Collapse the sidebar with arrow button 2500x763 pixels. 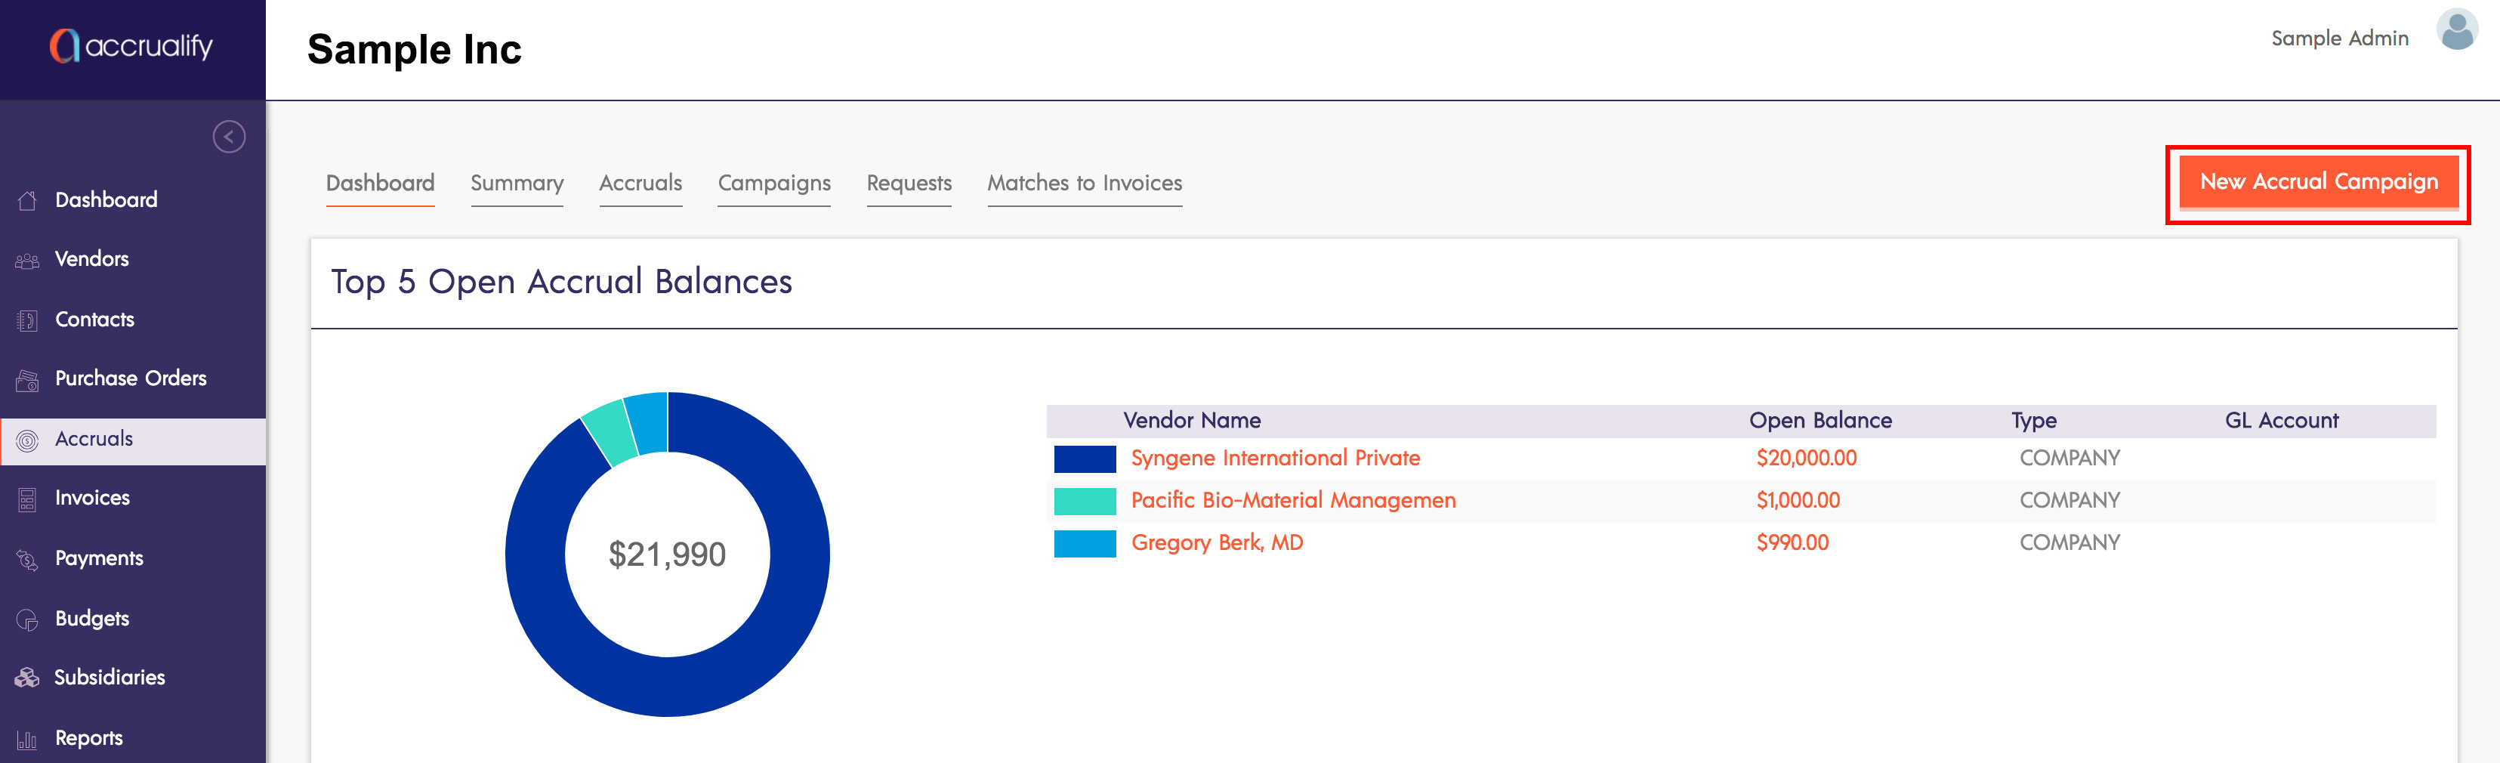(x=229, y=137)
